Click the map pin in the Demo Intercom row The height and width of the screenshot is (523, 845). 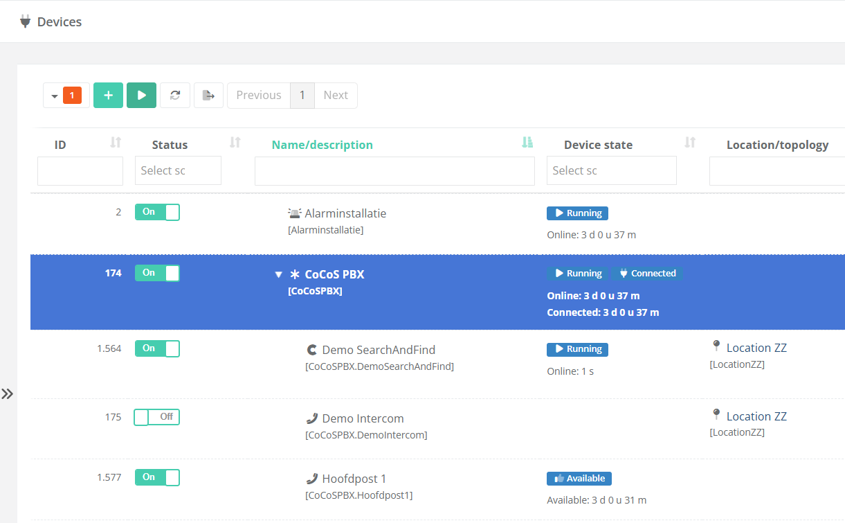tap(716, 415)
